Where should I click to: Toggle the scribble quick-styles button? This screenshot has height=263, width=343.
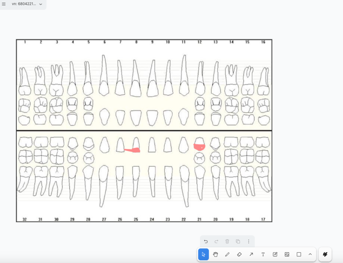click(x=325, y=254)
